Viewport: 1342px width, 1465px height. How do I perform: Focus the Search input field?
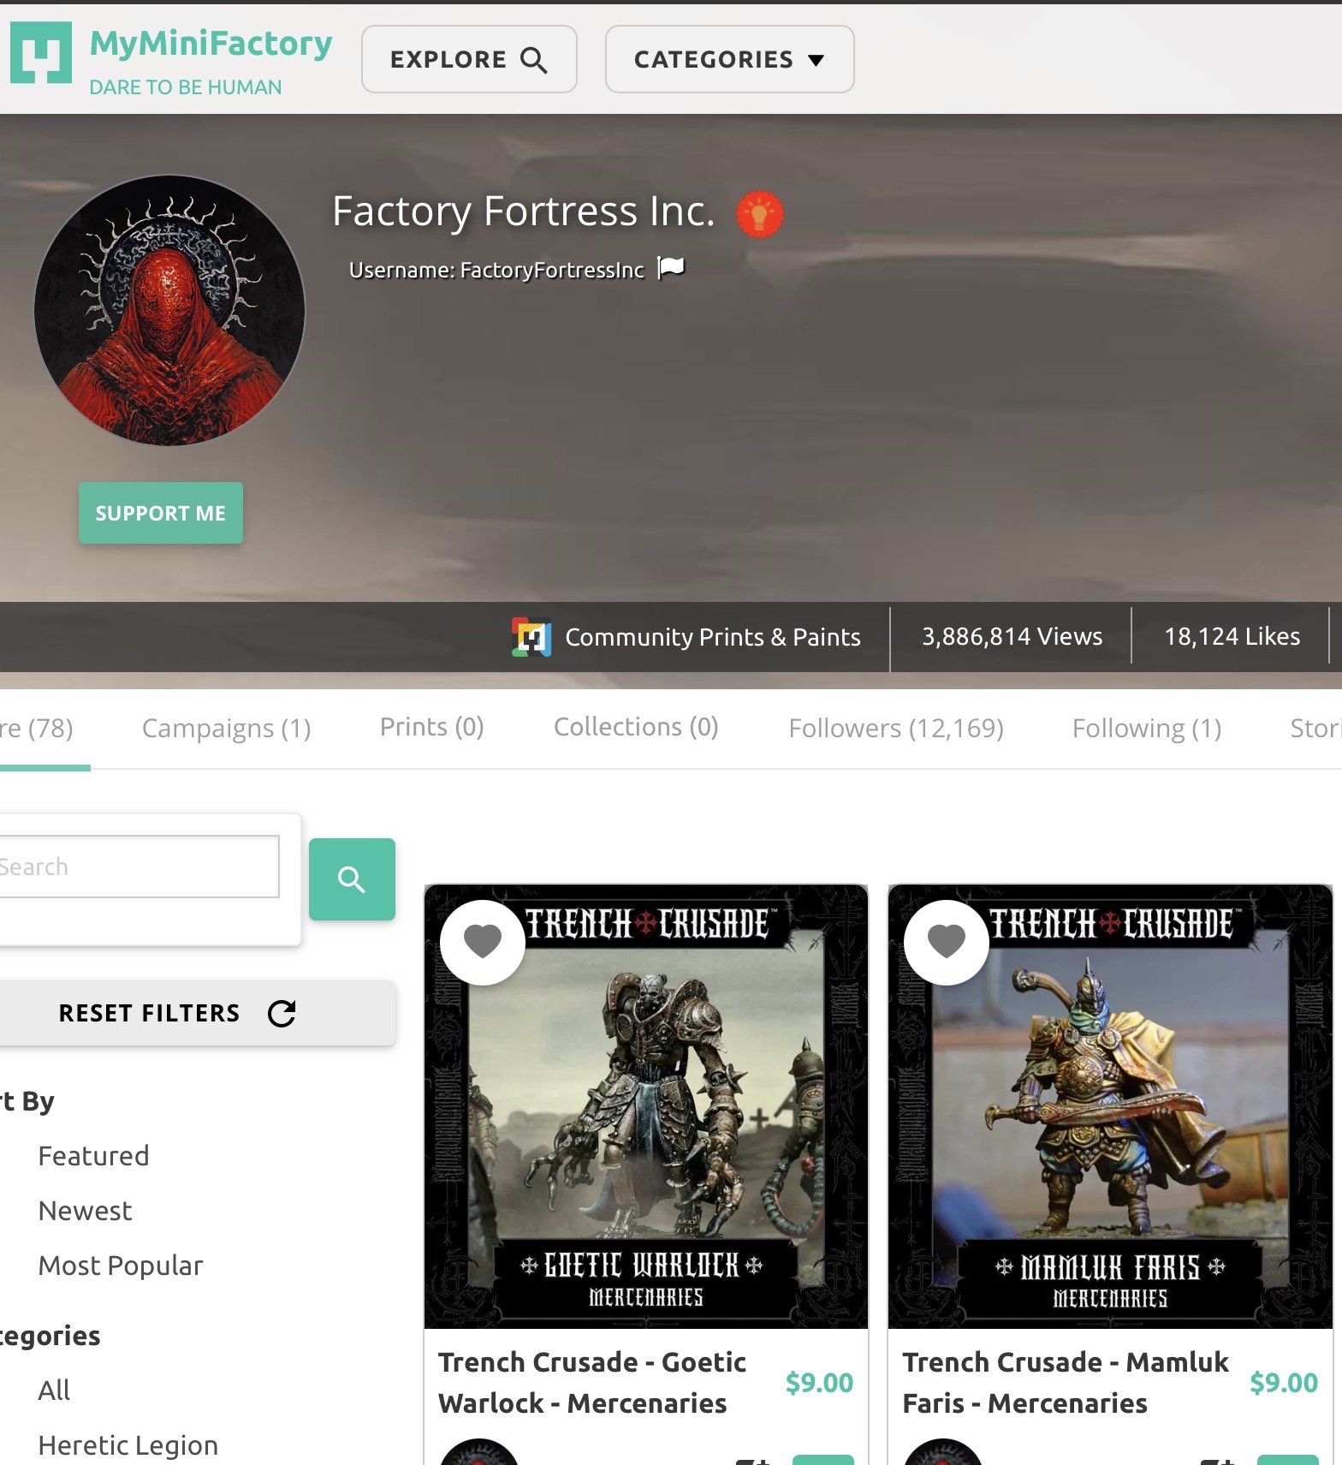click(x=139, y=866)
